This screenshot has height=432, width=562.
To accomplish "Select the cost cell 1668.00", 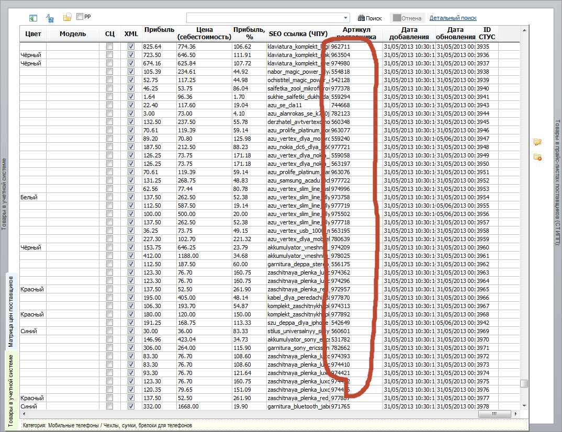I will pyautogui.click(x=204, y=406).
